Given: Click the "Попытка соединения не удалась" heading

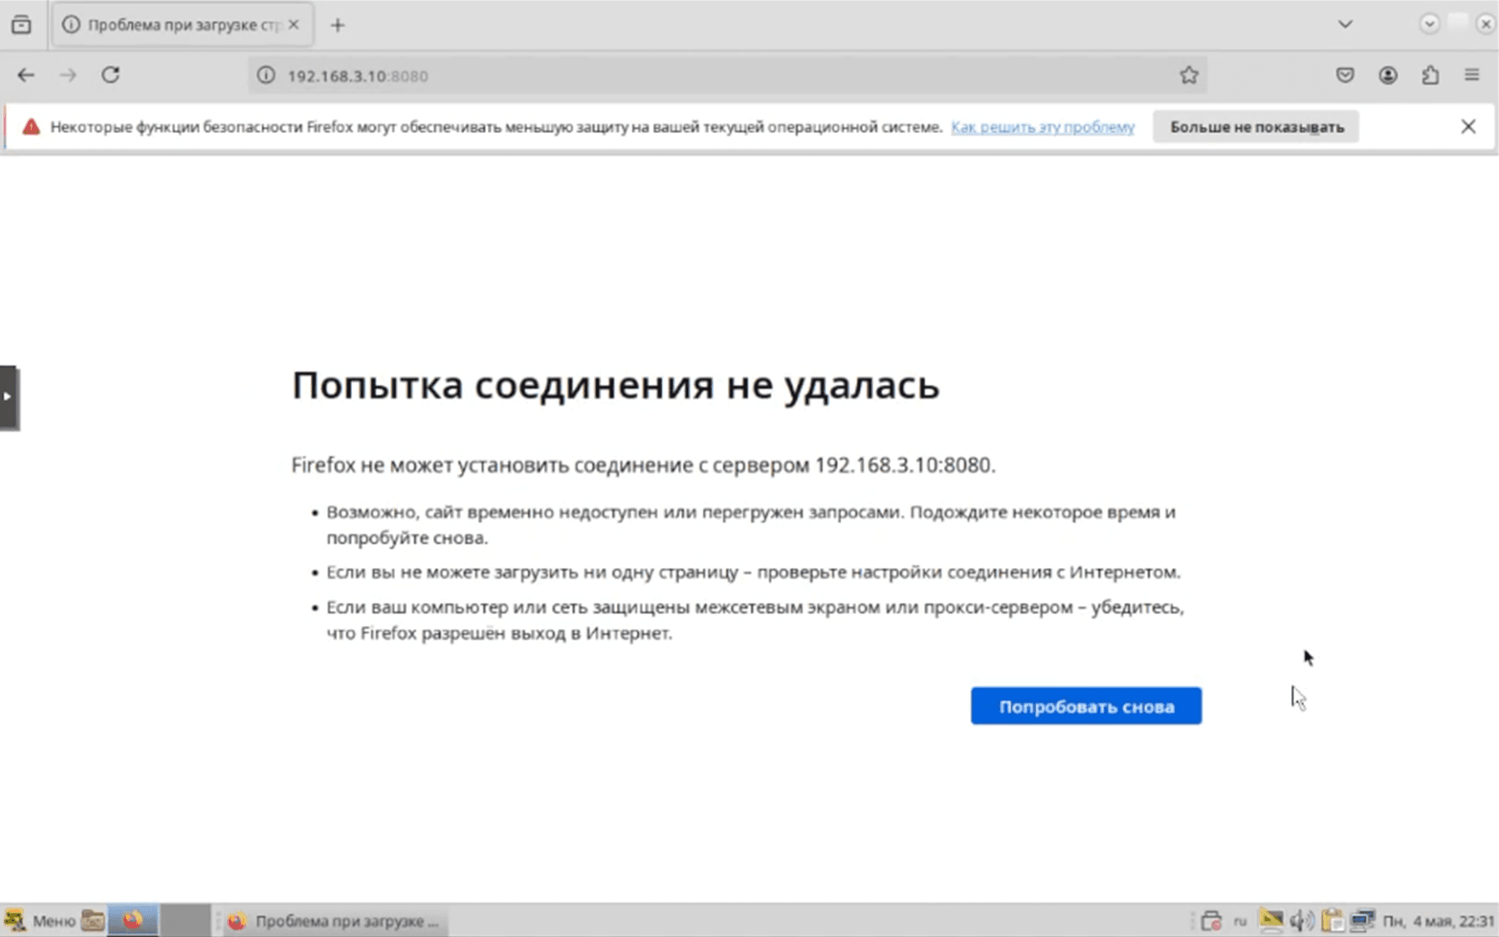Looking at the screenshot, I should pos(615,386).
